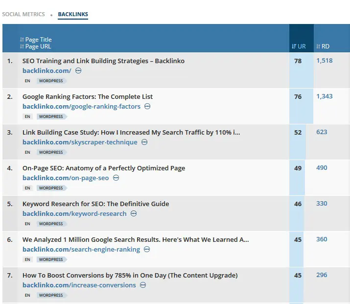Click the EN tag under backlinko.com/
This screenshot has height=304, width=350.
(27, 81)
